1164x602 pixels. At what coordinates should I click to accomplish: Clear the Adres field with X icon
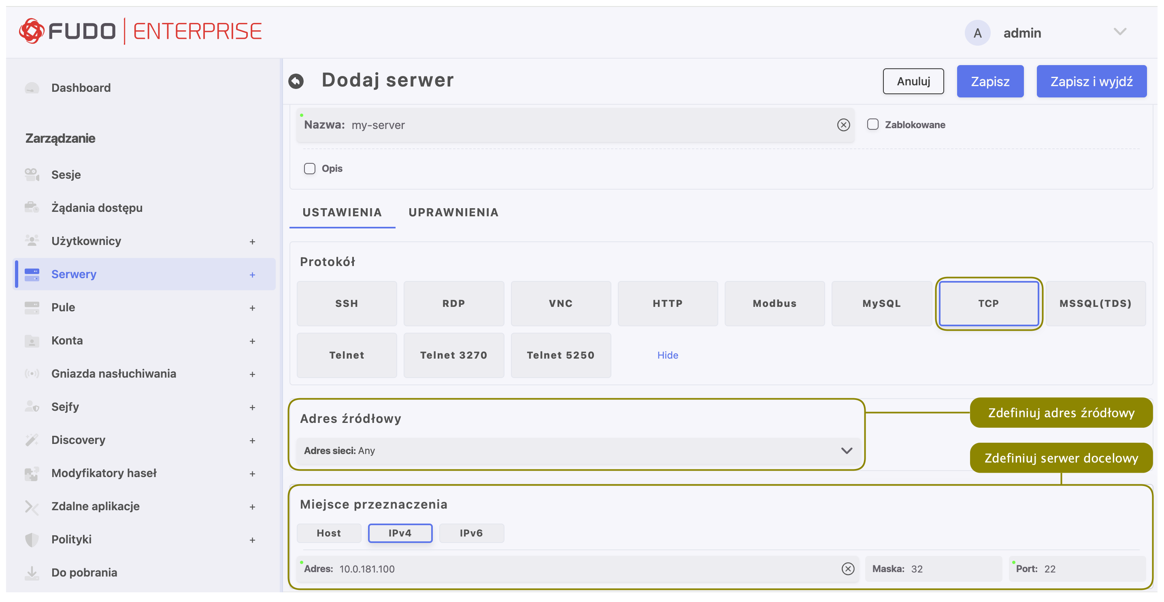pos(848,568)
